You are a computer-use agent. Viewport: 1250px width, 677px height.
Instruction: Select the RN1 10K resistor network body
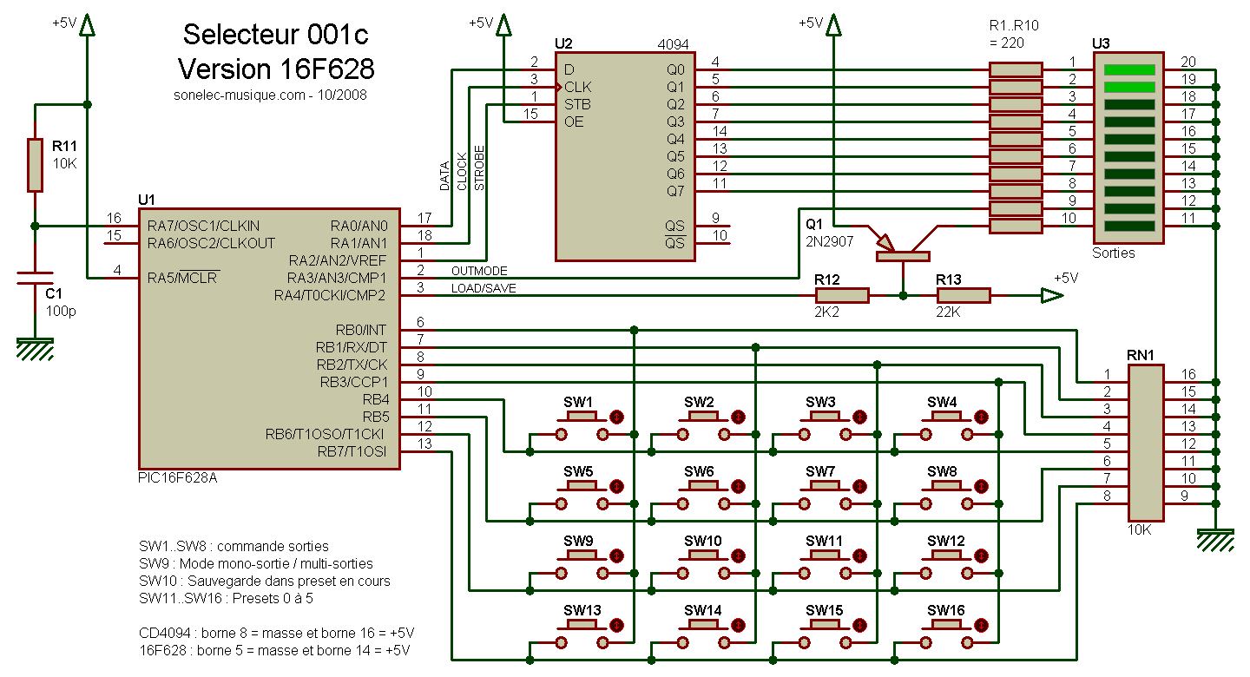click(x=1146, y=443)
